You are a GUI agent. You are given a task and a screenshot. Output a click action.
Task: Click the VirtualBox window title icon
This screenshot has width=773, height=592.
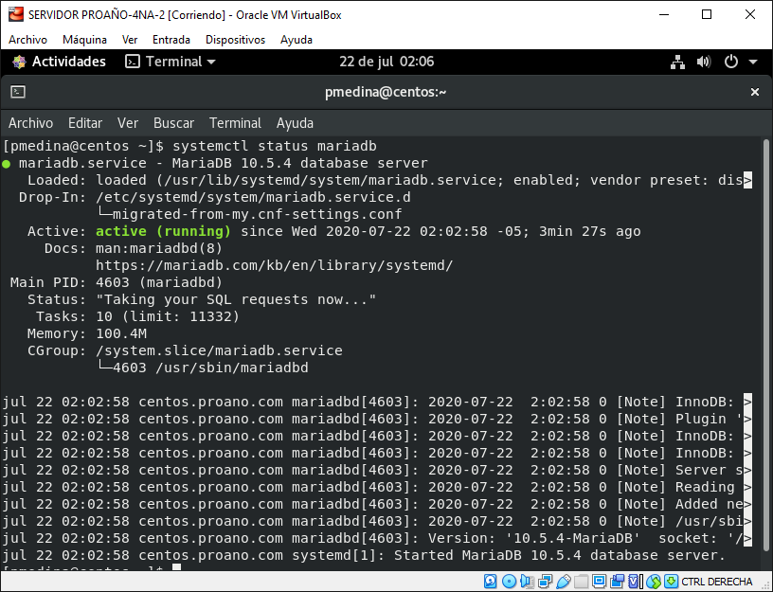pyautogui.click(x=16, y=14)
